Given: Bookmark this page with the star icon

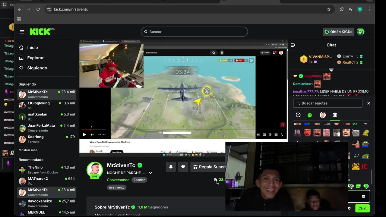Looking at the screenshot, I should (329, 9).
